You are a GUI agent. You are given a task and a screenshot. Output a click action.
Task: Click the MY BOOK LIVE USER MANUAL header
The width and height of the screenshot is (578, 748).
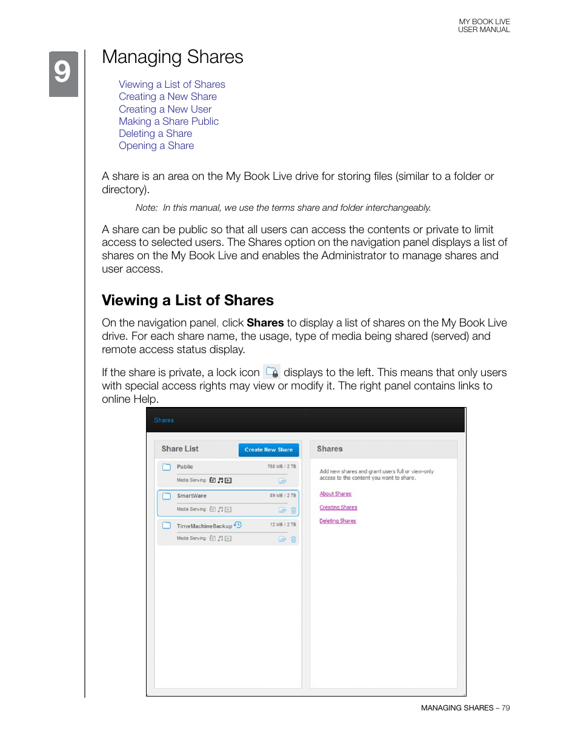484,25
